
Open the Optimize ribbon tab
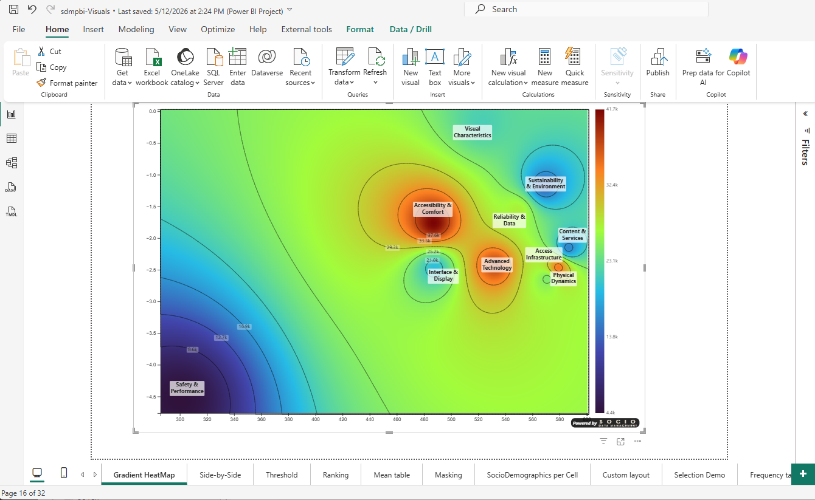click(218, 29)
